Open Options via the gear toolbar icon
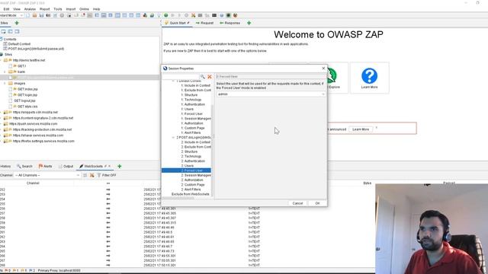The height and width of the screenshot is (274, 488). pyautogui.click(x=62, y=15)
